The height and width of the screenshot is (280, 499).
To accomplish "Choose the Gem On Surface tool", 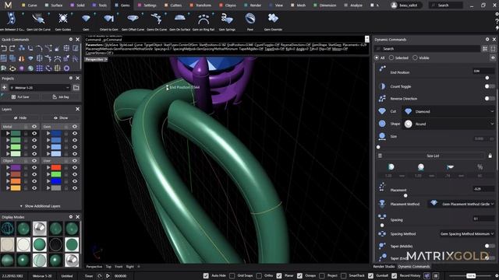I will pos(180,22).
